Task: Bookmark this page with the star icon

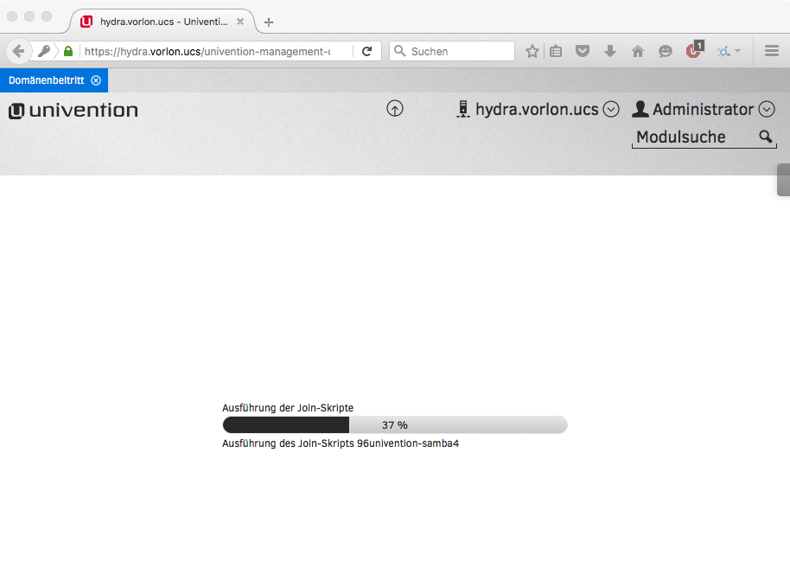Action: coord(532,51)
